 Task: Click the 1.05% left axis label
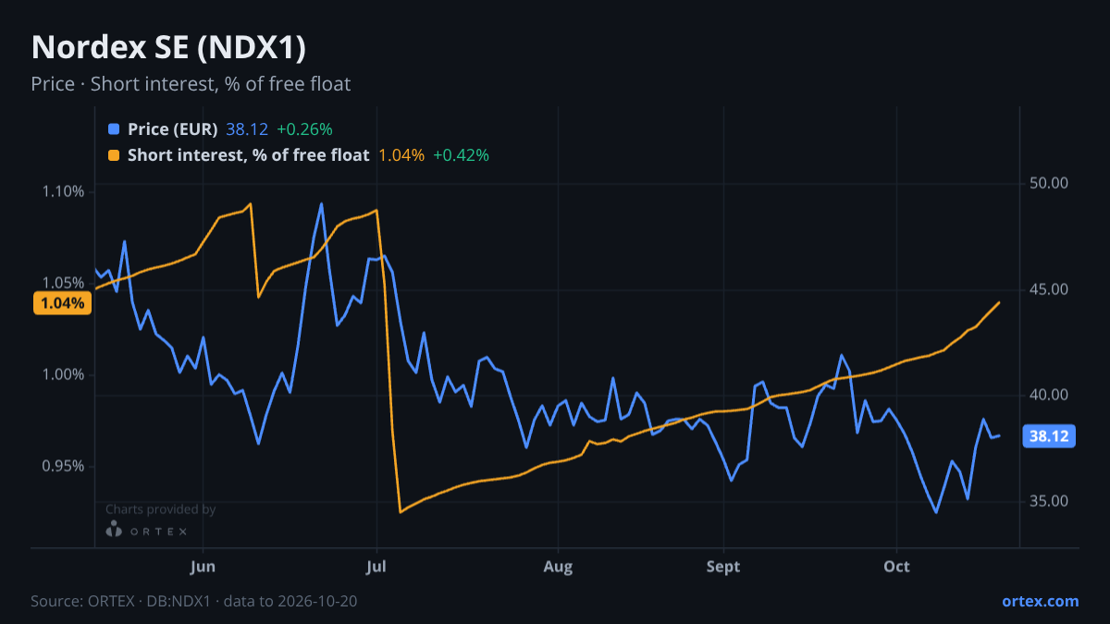[63, 283]
